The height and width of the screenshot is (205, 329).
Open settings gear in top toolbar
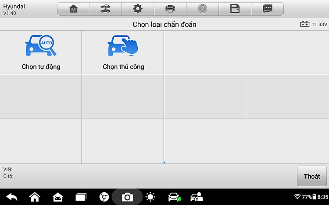tap(138, 9)
